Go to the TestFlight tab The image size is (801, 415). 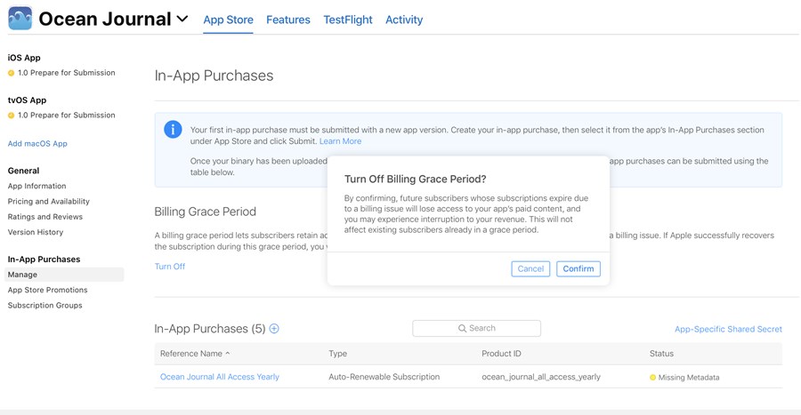pyautogui.click(x=348, y=20)
